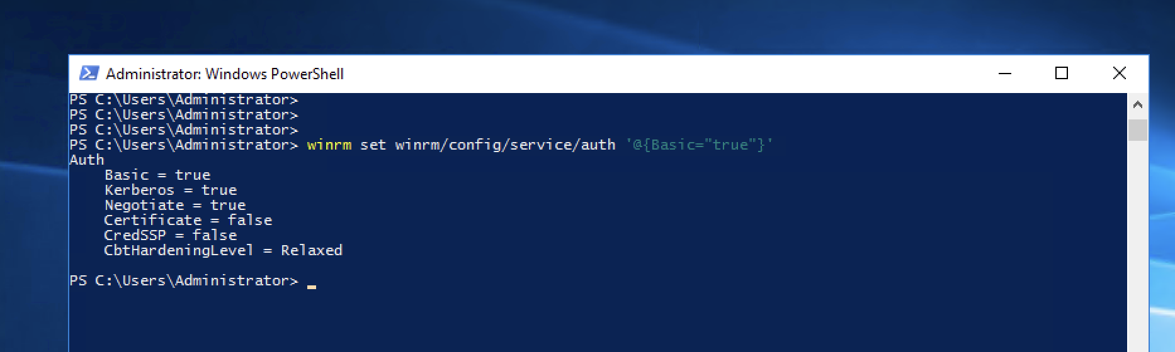Click the "Kerberos = true" output line

(x=171, y=190)
